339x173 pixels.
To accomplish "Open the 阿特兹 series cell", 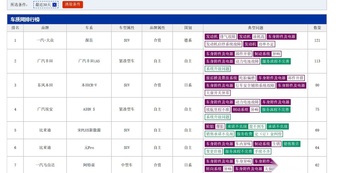I will [89, 165].
